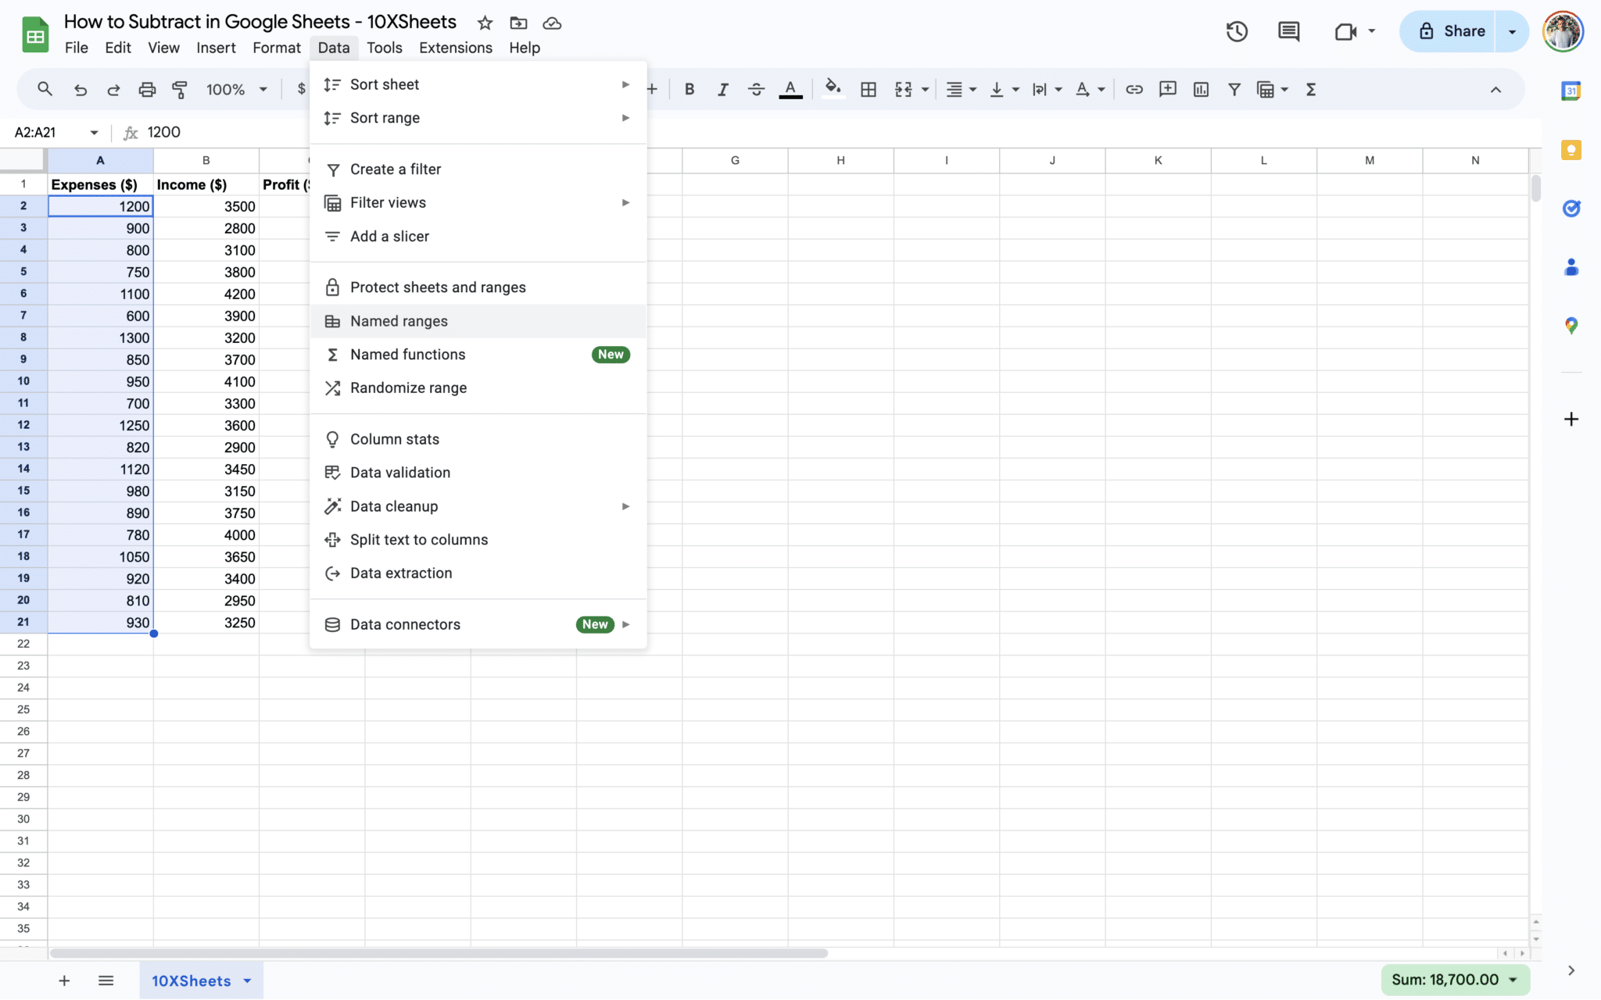Open the horizontal align dropdown
The width and height of the screenshot is (1601, 1000).
(x=962, y=89)
